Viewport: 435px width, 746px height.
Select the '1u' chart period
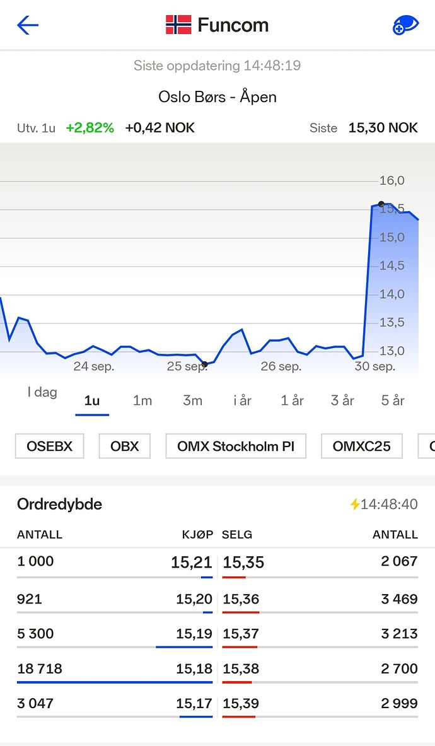[92, 400]
